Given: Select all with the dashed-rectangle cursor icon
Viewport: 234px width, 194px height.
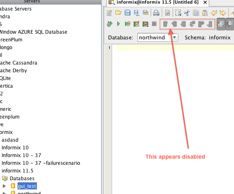Looking at the screenshot, I should [178, 13].
